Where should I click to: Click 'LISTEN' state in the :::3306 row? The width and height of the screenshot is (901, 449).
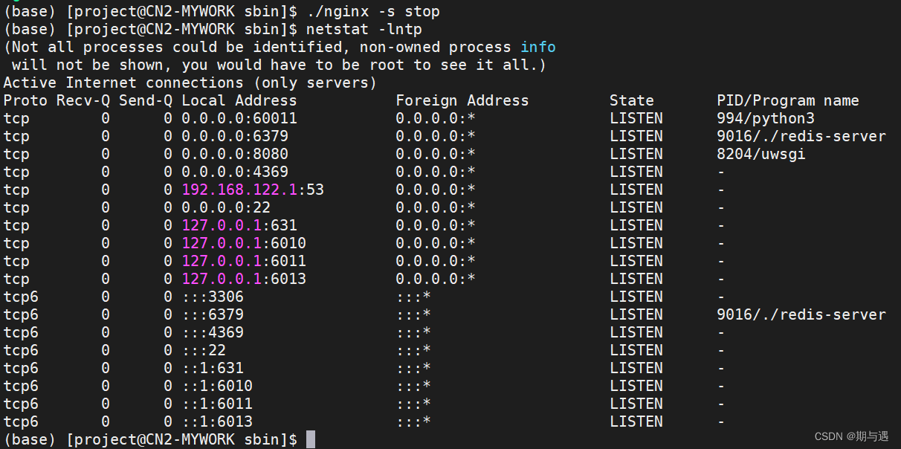(x=636, y=297)
